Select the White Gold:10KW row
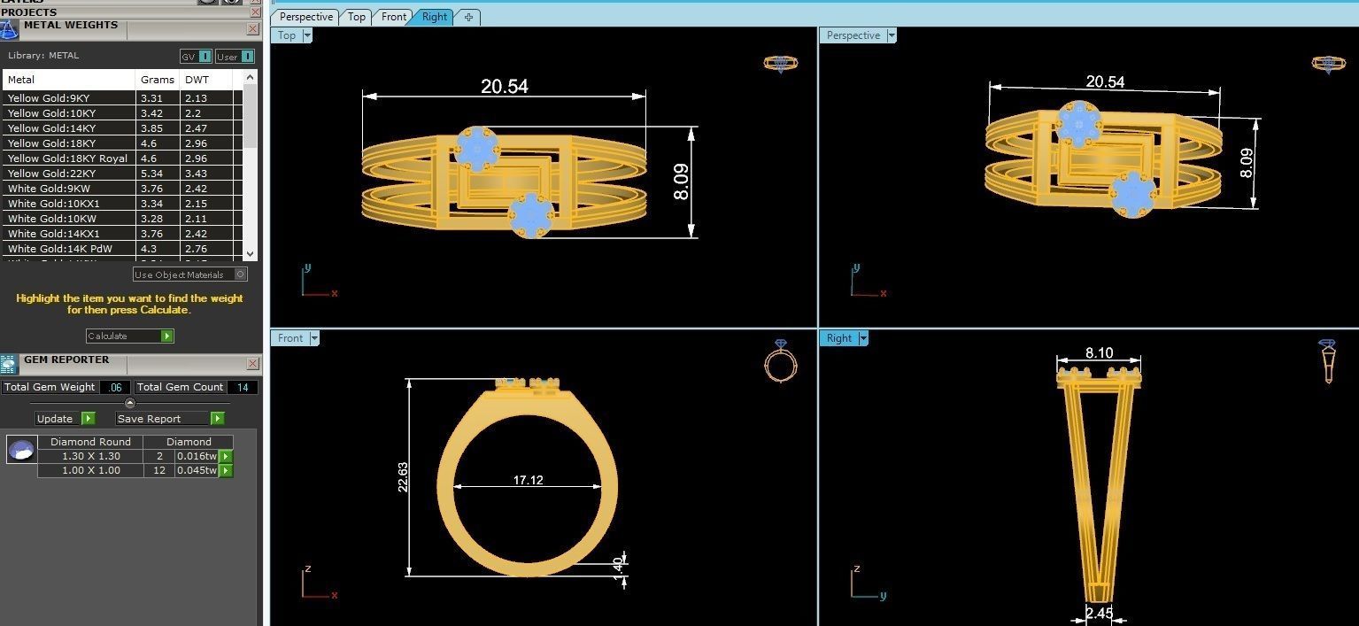 pyautogui.click(x=123, y=219)
